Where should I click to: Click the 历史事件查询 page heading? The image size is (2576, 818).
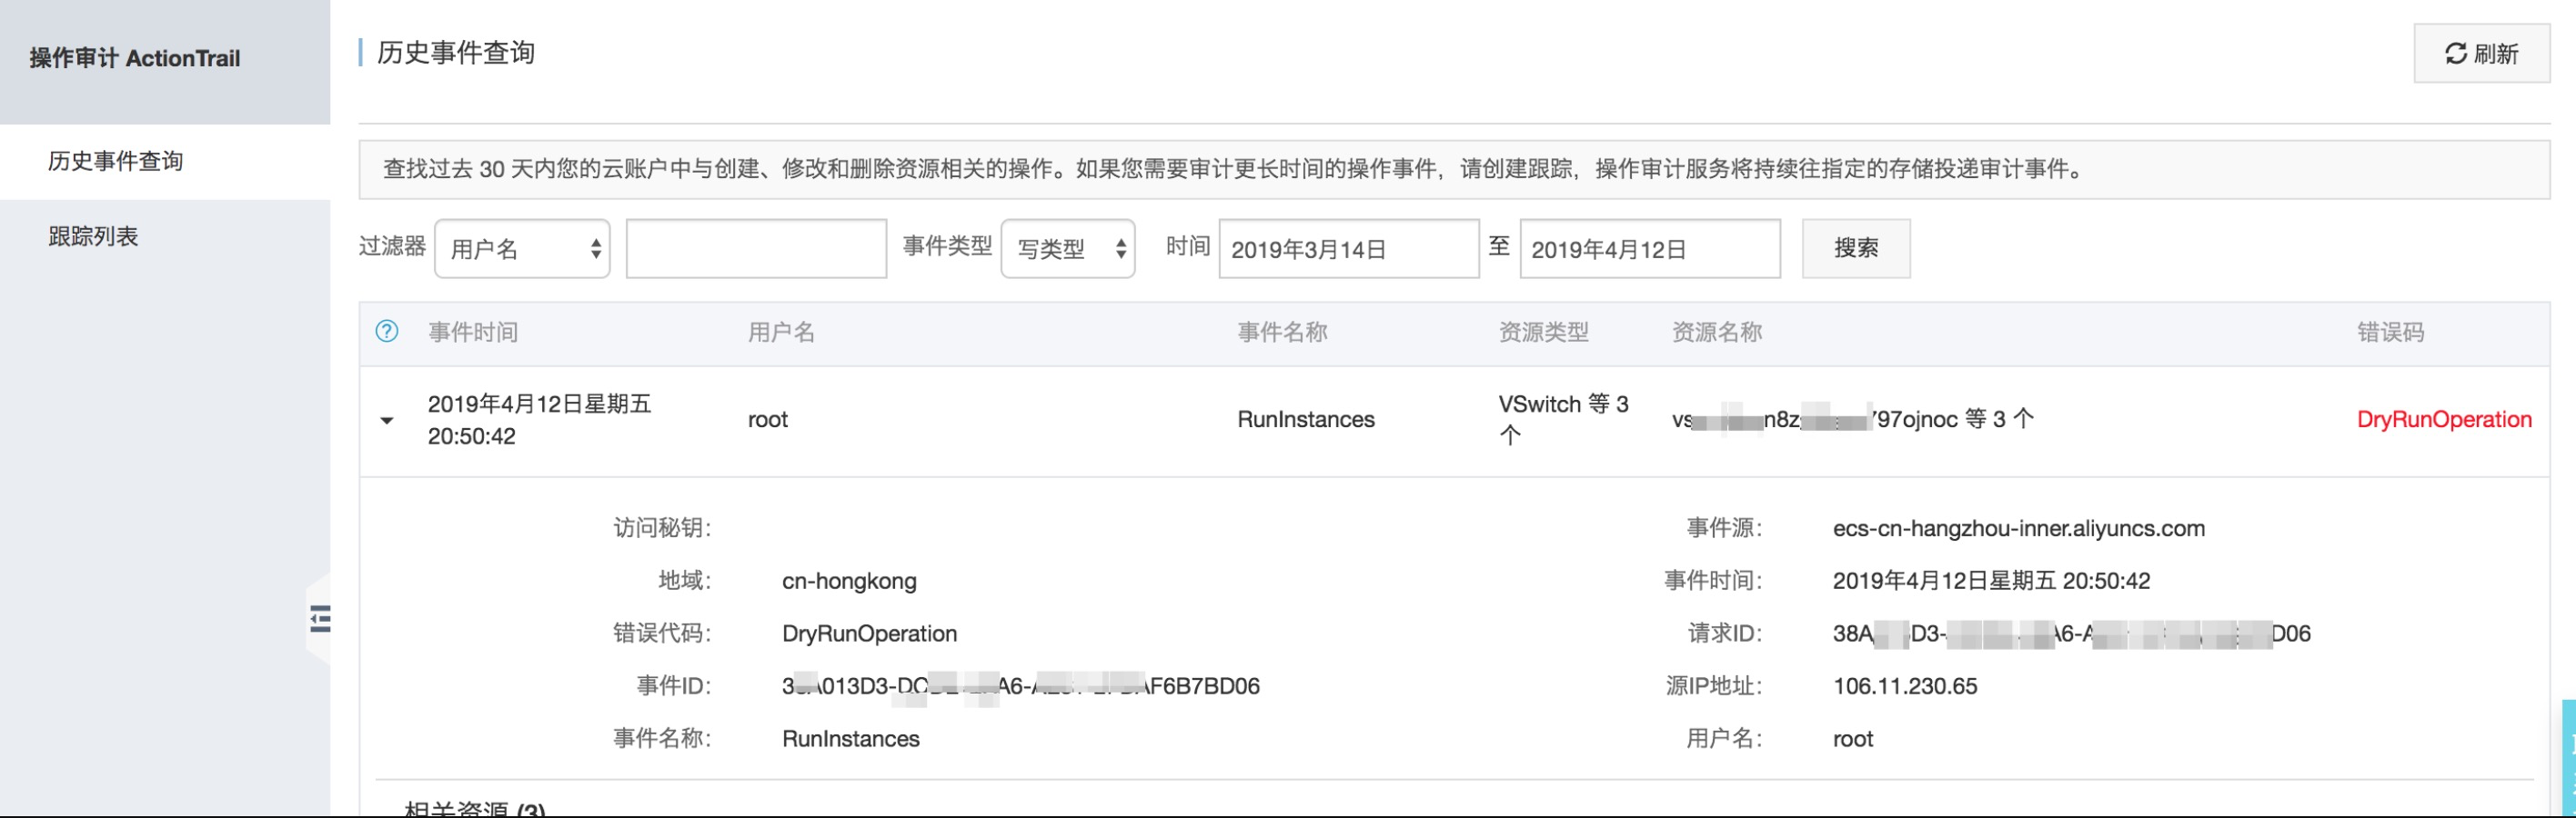456,53
